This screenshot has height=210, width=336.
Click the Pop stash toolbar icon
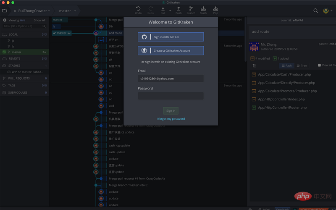pos(215,8)
